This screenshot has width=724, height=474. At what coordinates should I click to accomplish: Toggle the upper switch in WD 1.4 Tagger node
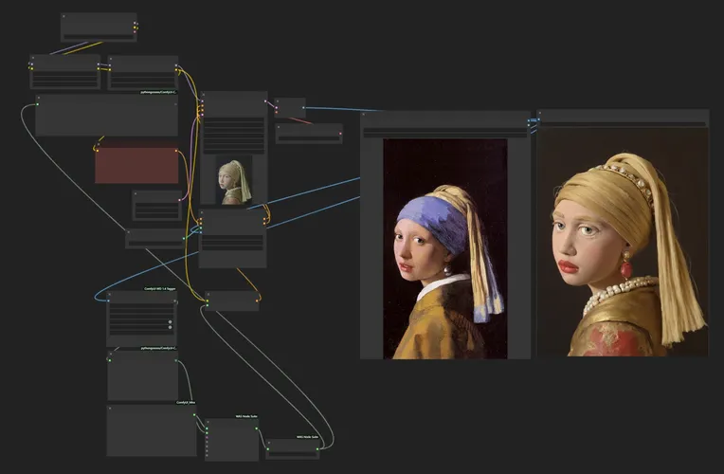pyautogui.click(x=169, y=322)
